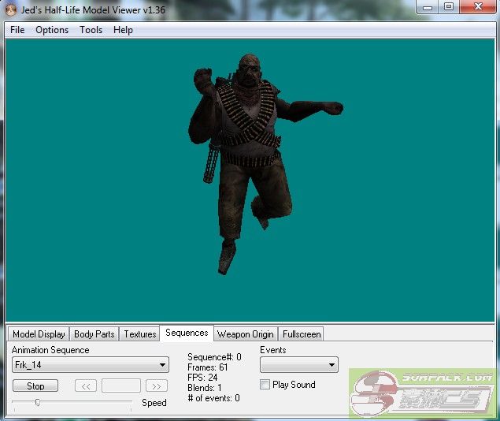The image size is (500, 421).
Task: Click the 'FPS: 24' text
Action: pyautogui.click(x=202, y=378)
